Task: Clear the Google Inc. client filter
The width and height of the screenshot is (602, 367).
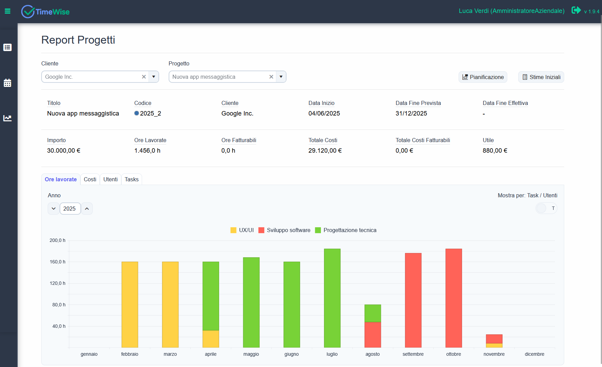Action: tap(144, 77)
